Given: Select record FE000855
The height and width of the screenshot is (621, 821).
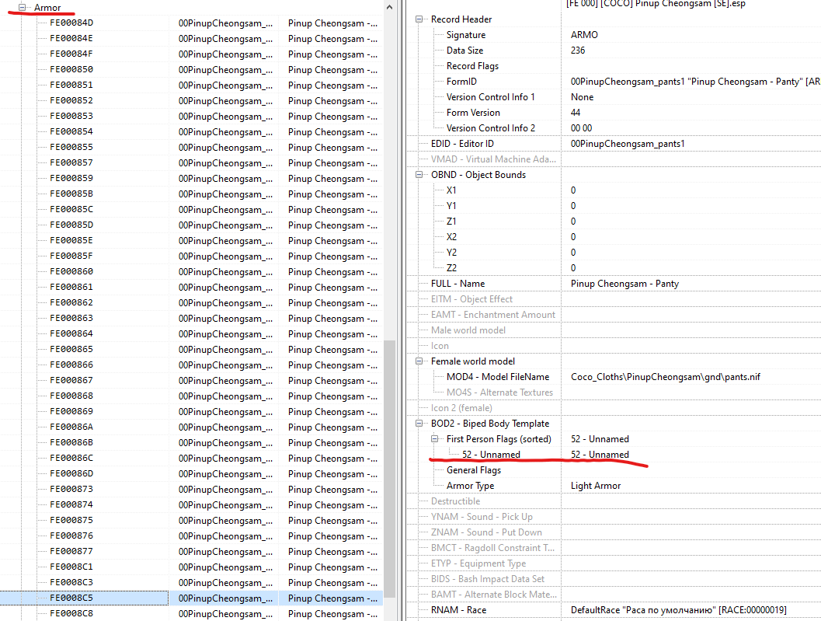Looking at the screenshot, I should click(x=71, y=147).
